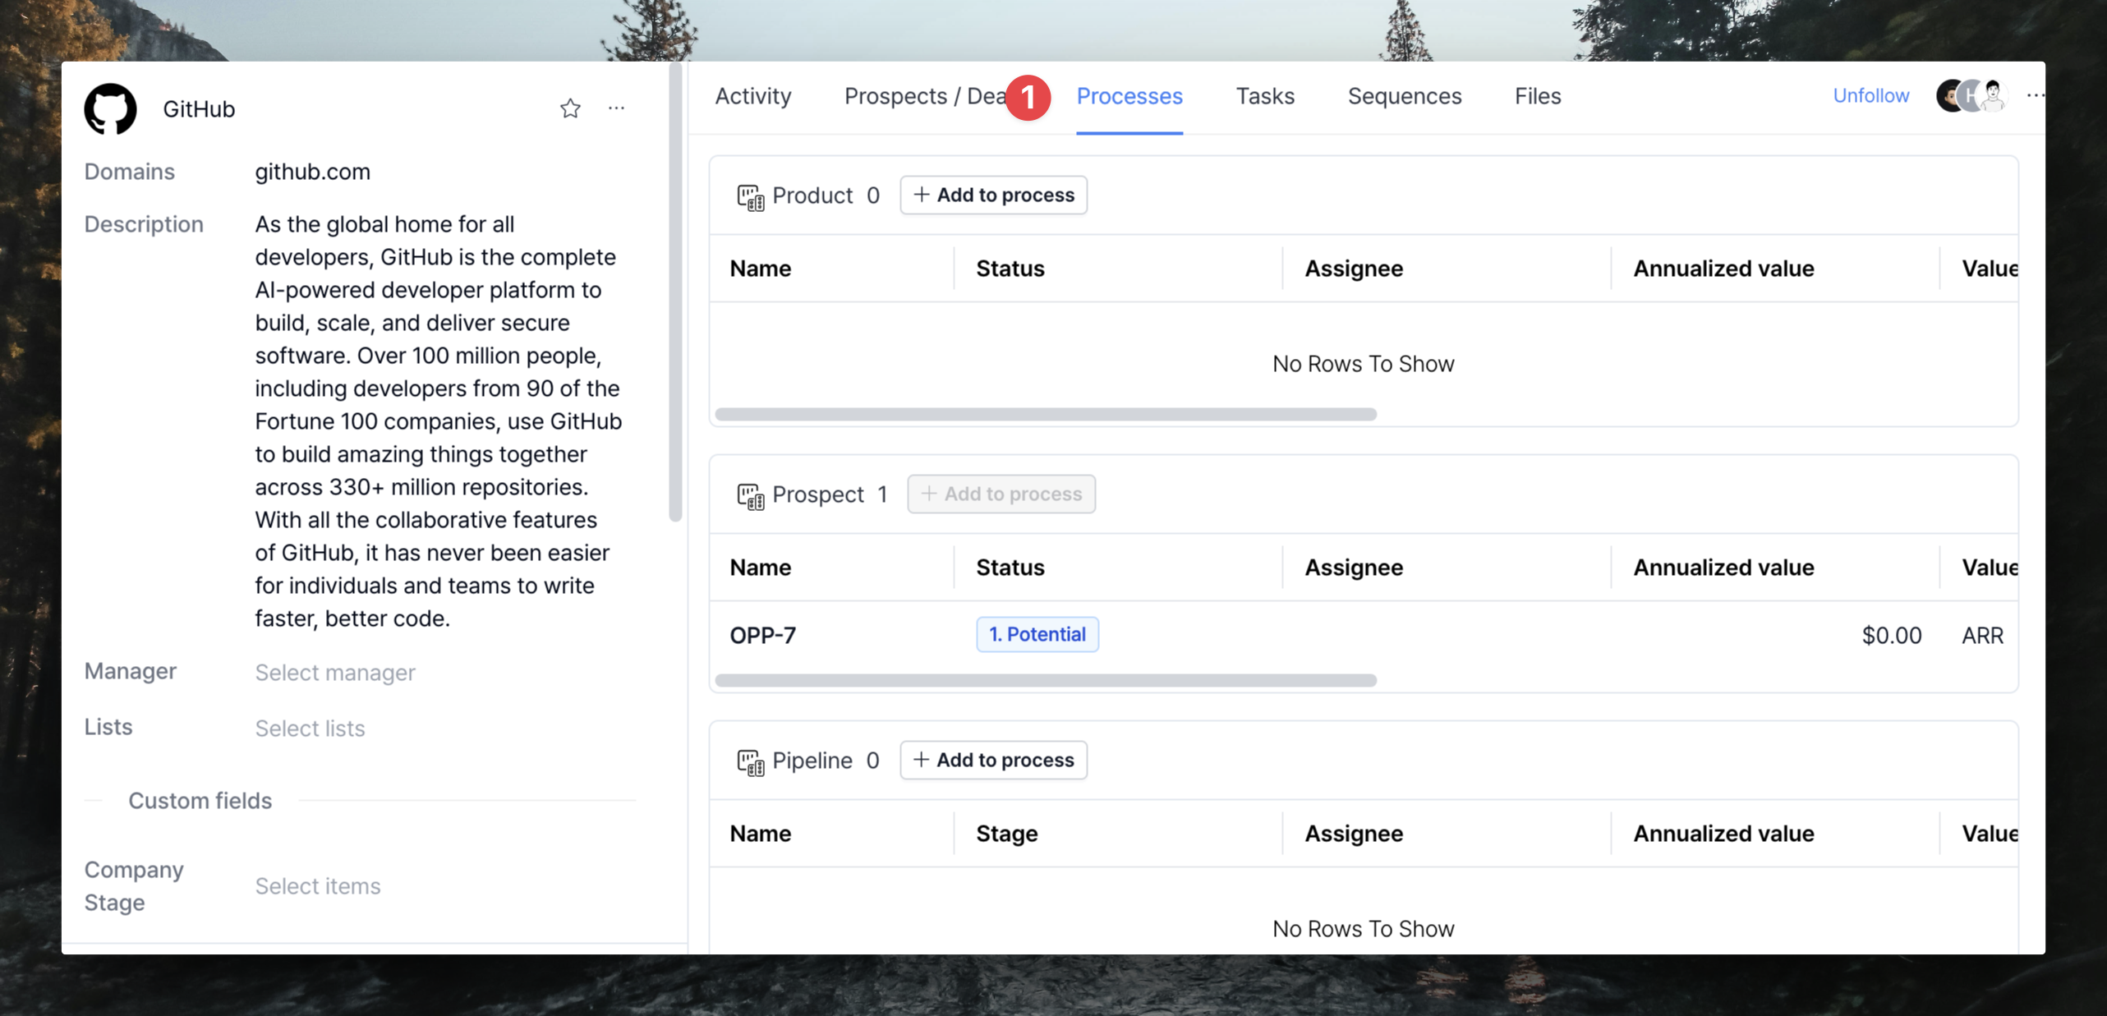This screenshot has height=1016, width=2107.
Task: Open the OPP-7 prospect row
Action: [x=763, y=636]
